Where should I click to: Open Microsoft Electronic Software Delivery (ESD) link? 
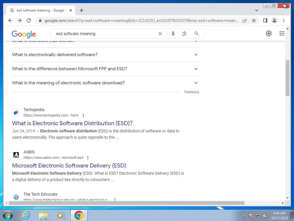click(x=69, y=165)
